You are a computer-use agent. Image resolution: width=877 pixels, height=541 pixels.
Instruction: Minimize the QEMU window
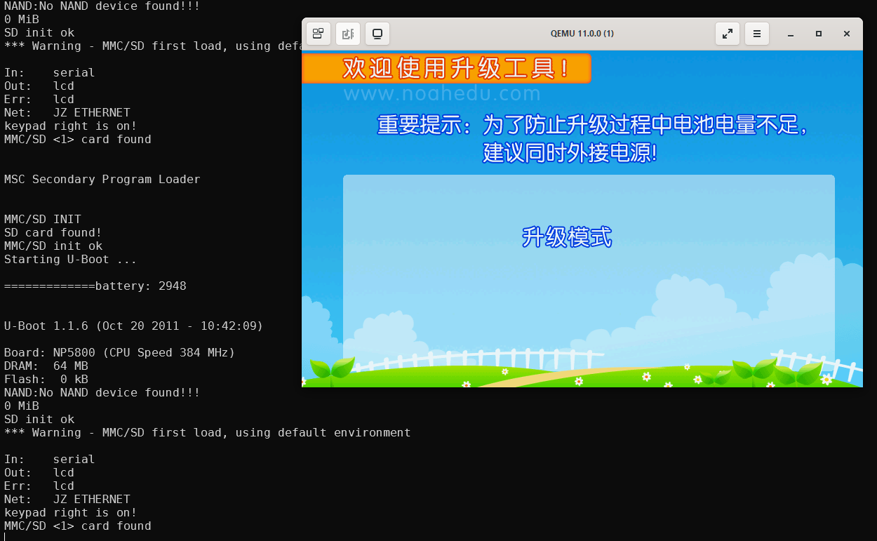coord(791,34)
